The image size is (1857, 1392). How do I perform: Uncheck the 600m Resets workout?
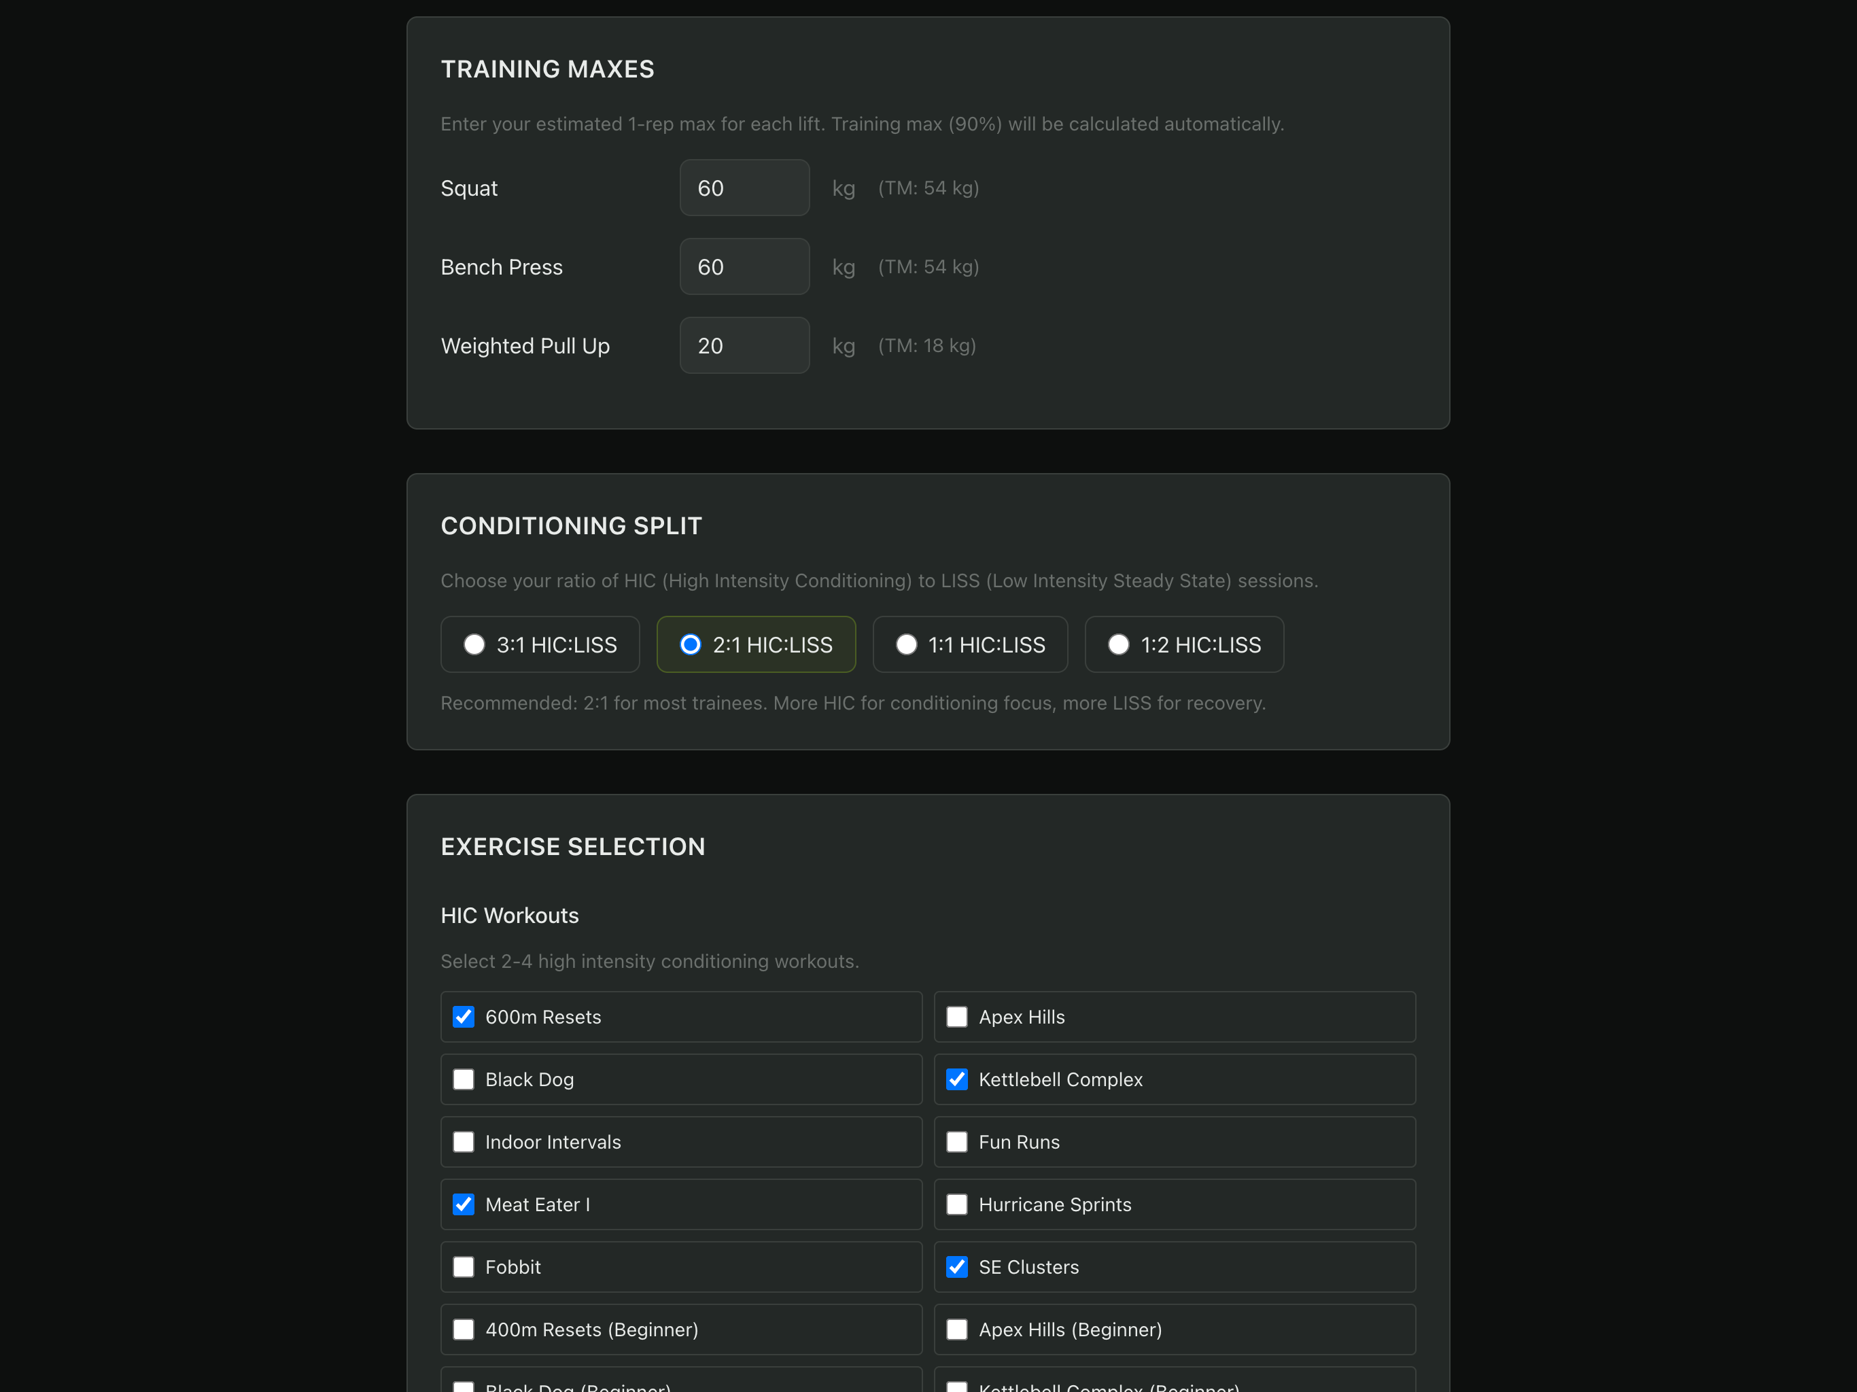[x=464, y=1017]
